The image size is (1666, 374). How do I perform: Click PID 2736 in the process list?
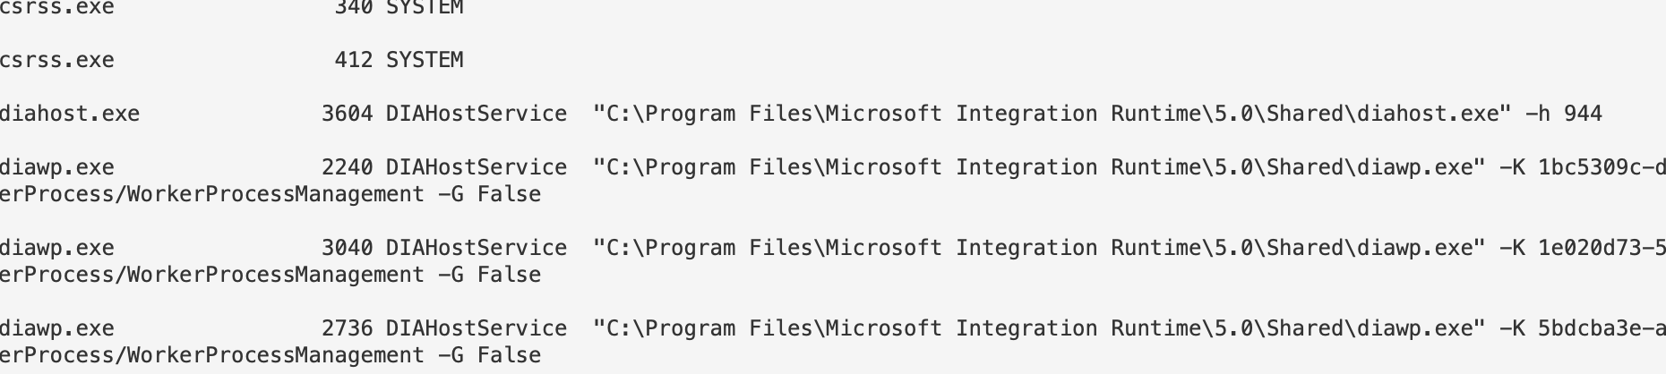[x=347, y=329]
